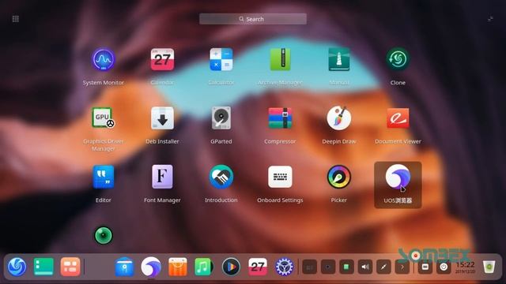Exit fullscreen launcher mode

[490, 19]
